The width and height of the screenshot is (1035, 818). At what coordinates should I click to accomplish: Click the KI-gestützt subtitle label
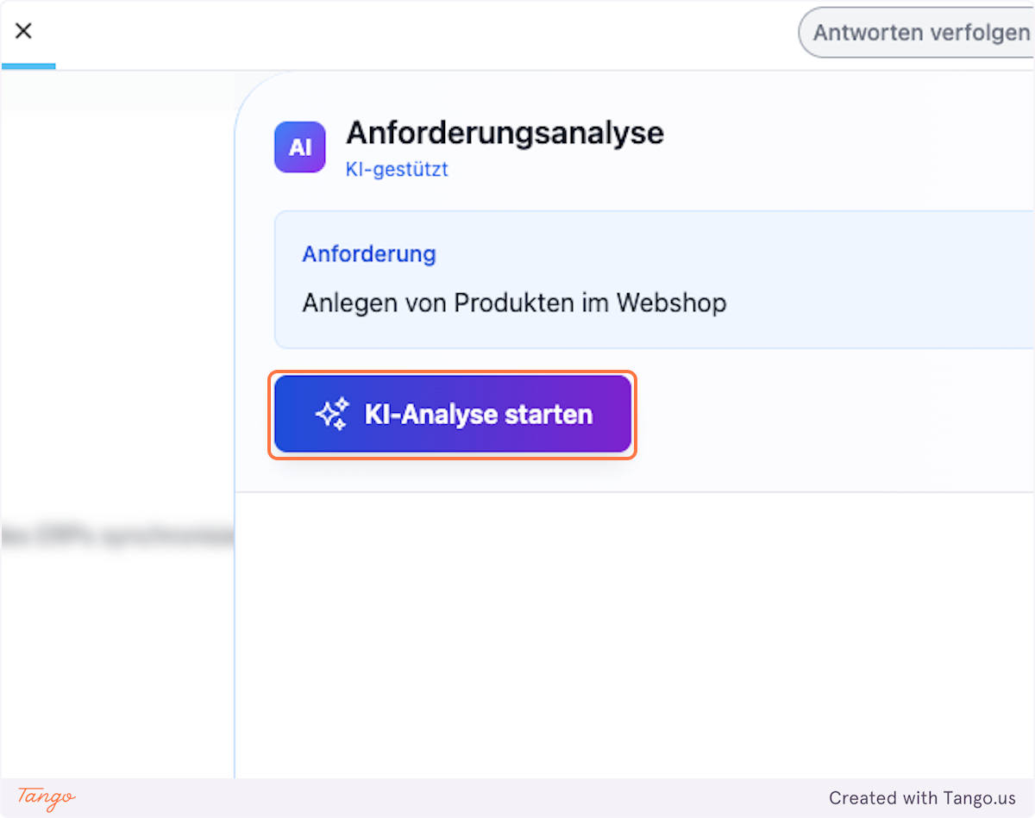pos(397,169)
